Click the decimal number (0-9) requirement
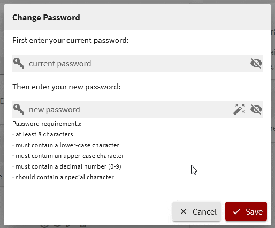The width and height of the screenshot is (275, 228). [x=67, y=166]
